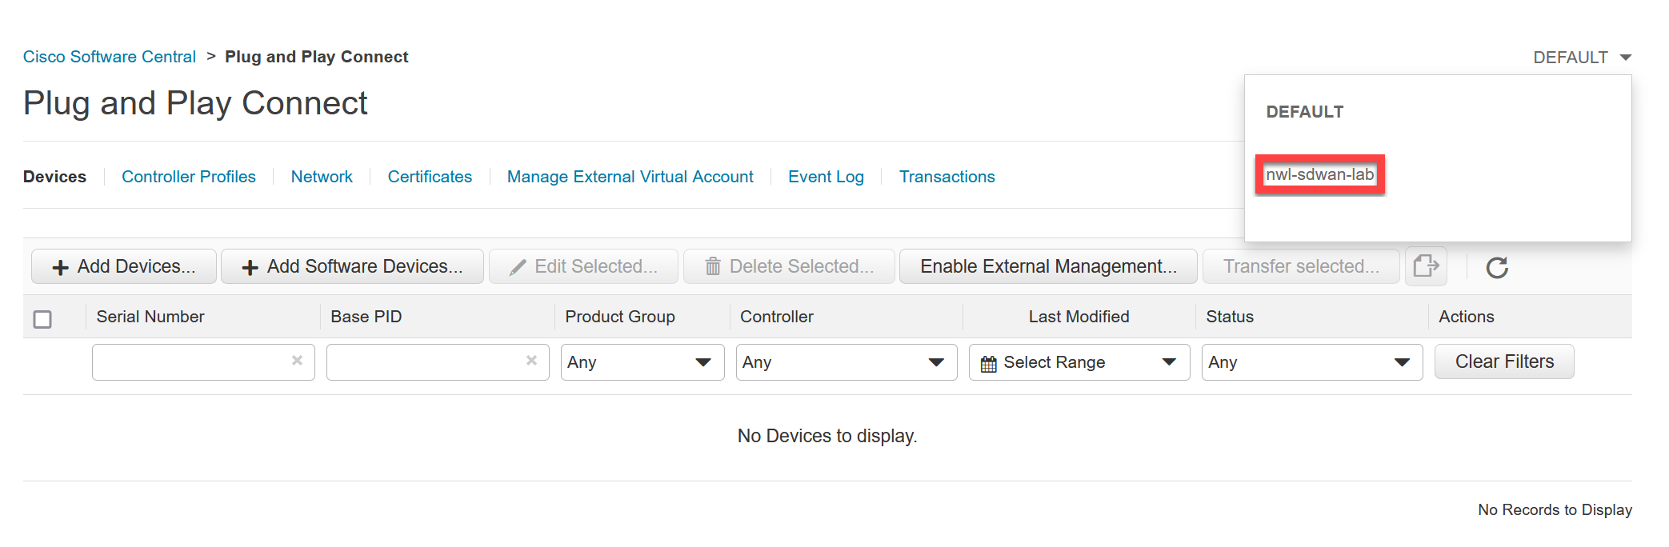Expand the Controller Any dropdown
Screen dimensions: 1669x547
847,362
